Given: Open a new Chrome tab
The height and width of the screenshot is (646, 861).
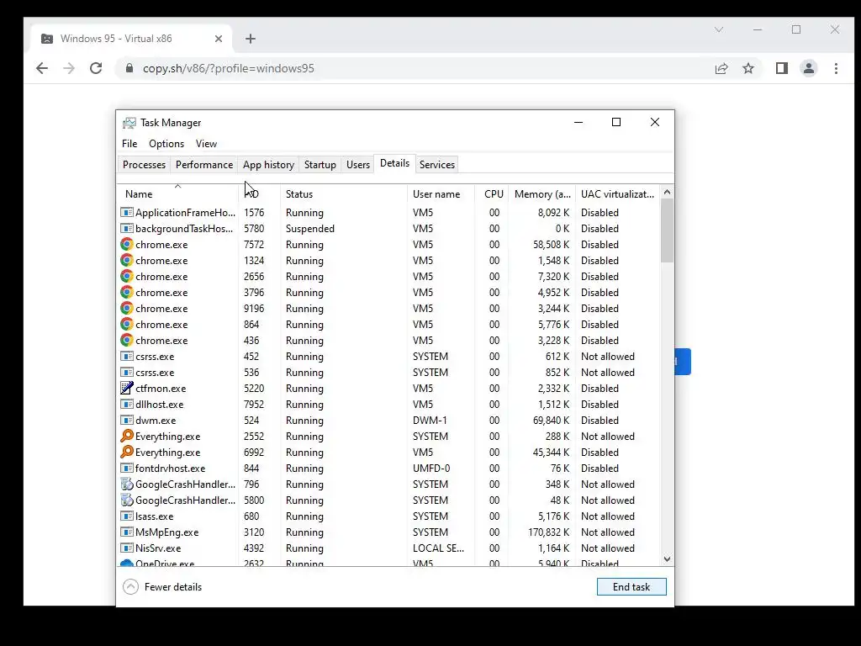Looking at the screenshot, I should coord(251,39).
